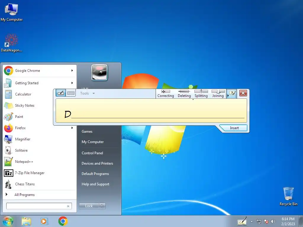
Task: Launch Notepad++ from Start menu
Action: [40, 162]
